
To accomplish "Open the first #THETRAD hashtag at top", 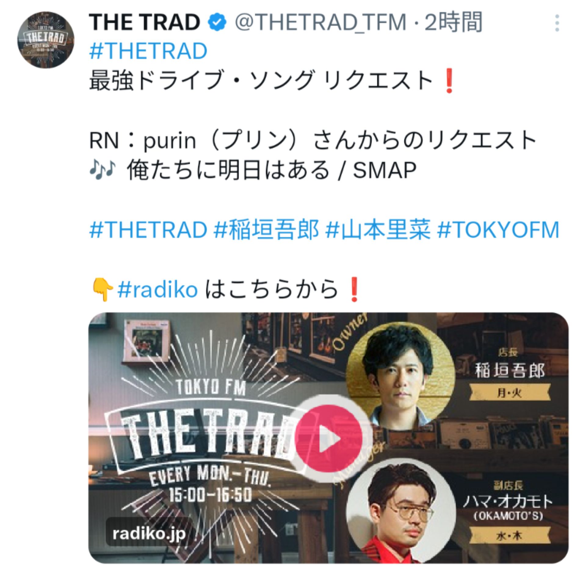I will (x=148, y=51).
